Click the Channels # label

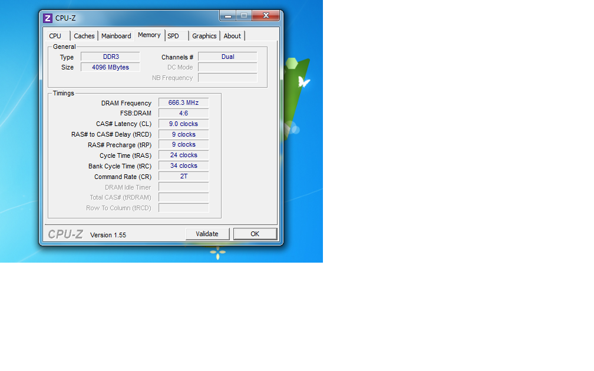point(177,57)
